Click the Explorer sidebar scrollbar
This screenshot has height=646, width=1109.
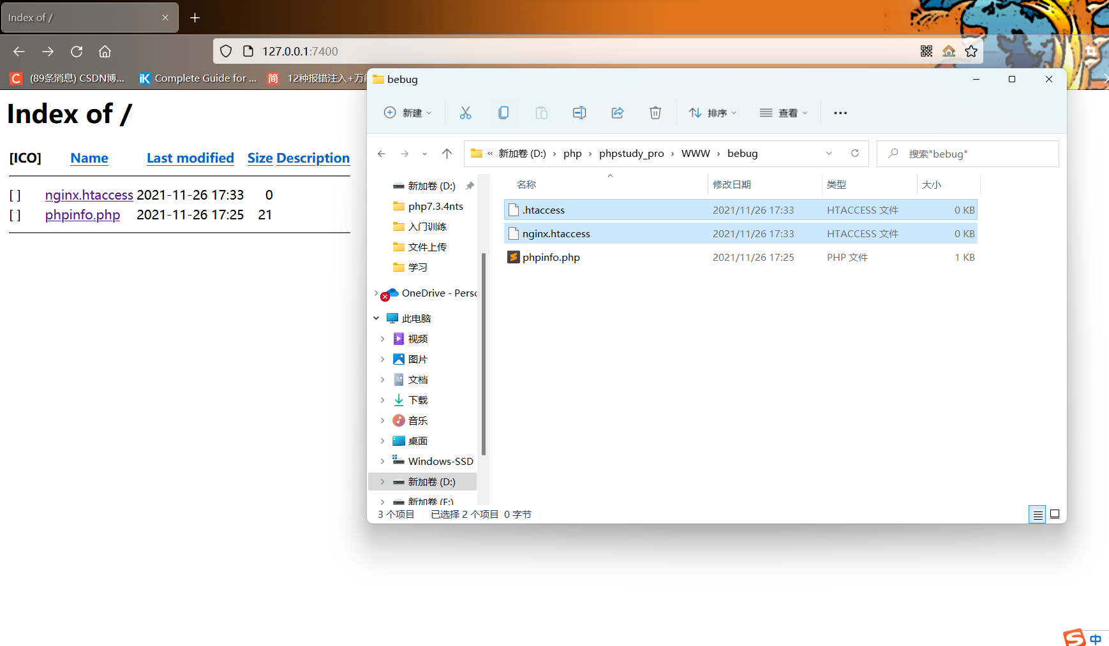(x=484, y=354)
